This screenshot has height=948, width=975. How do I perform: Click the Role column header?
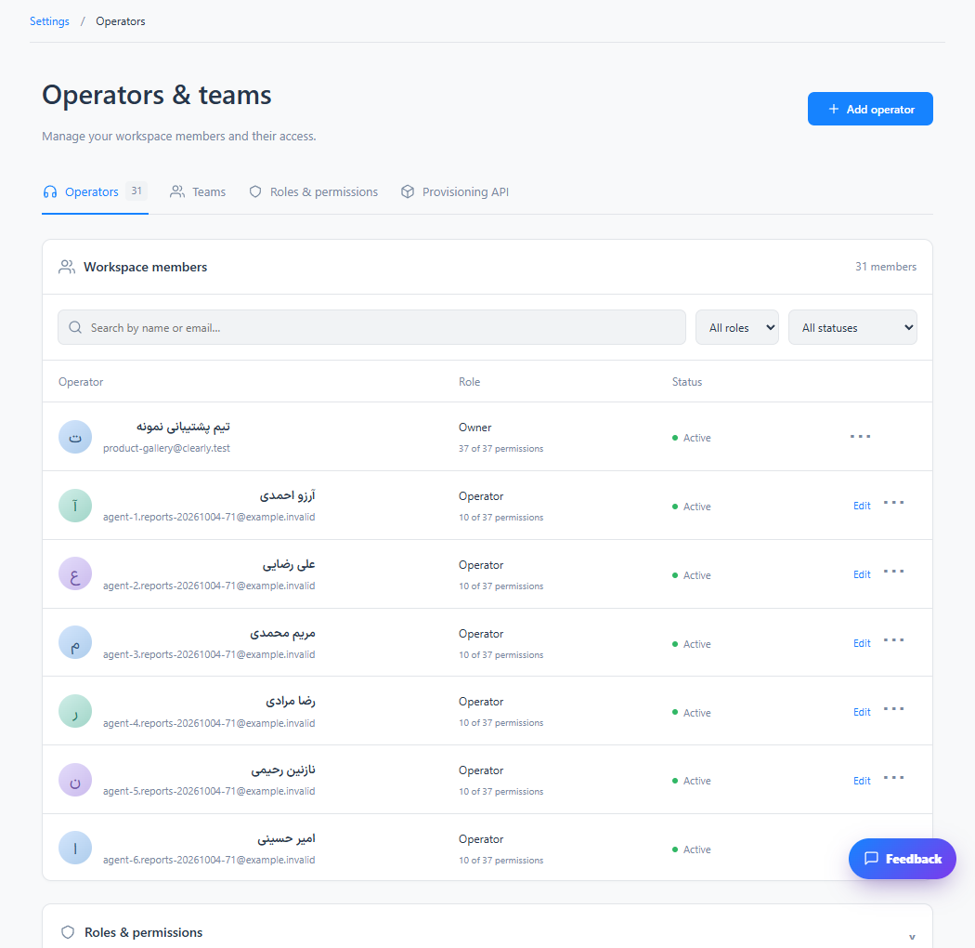[470, 382]
